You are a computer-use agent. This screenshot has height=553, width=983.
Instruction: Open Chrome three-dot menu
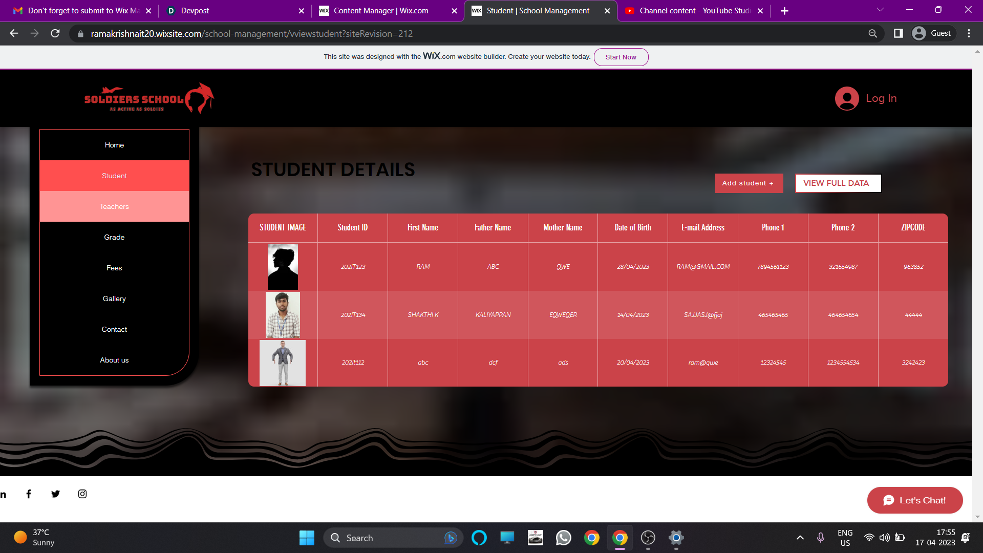969,34
